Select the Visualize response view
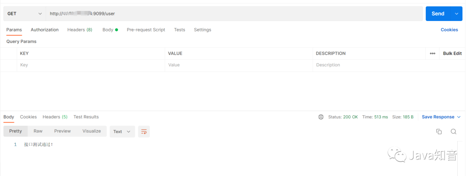Screen dimensions: 473x176 tap(92, 131)
